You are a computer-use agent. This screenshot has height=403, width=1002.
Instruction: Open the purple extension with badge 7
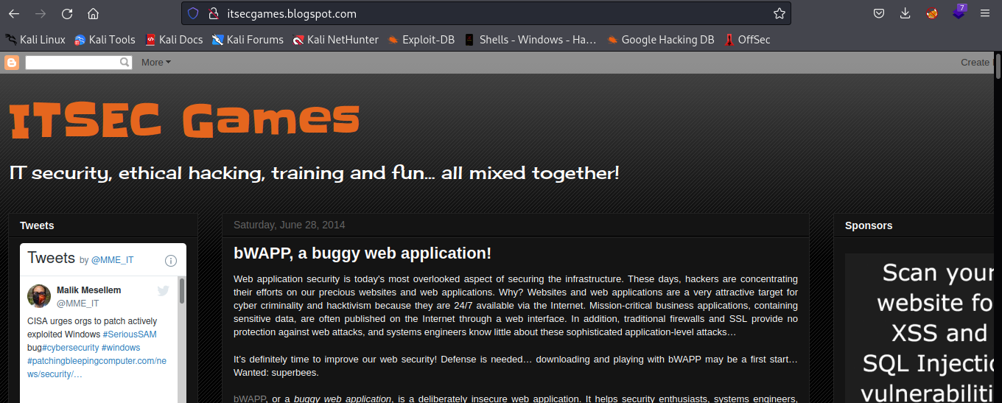coord(959,13)
